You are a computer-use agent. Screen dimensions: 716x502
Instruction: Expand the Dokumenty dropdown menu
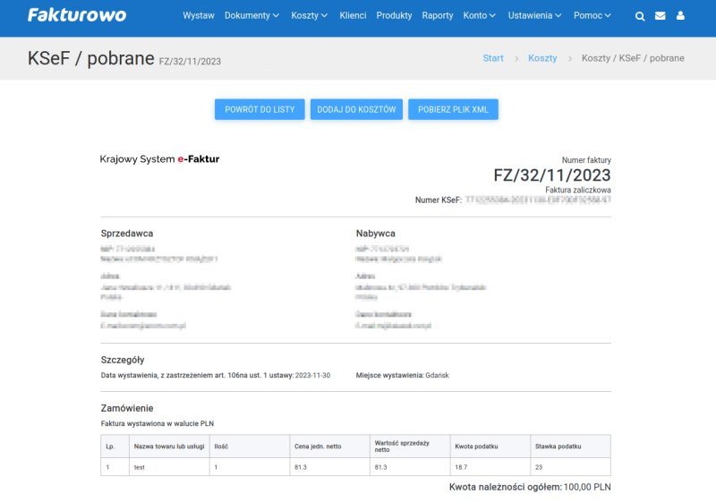251,15
